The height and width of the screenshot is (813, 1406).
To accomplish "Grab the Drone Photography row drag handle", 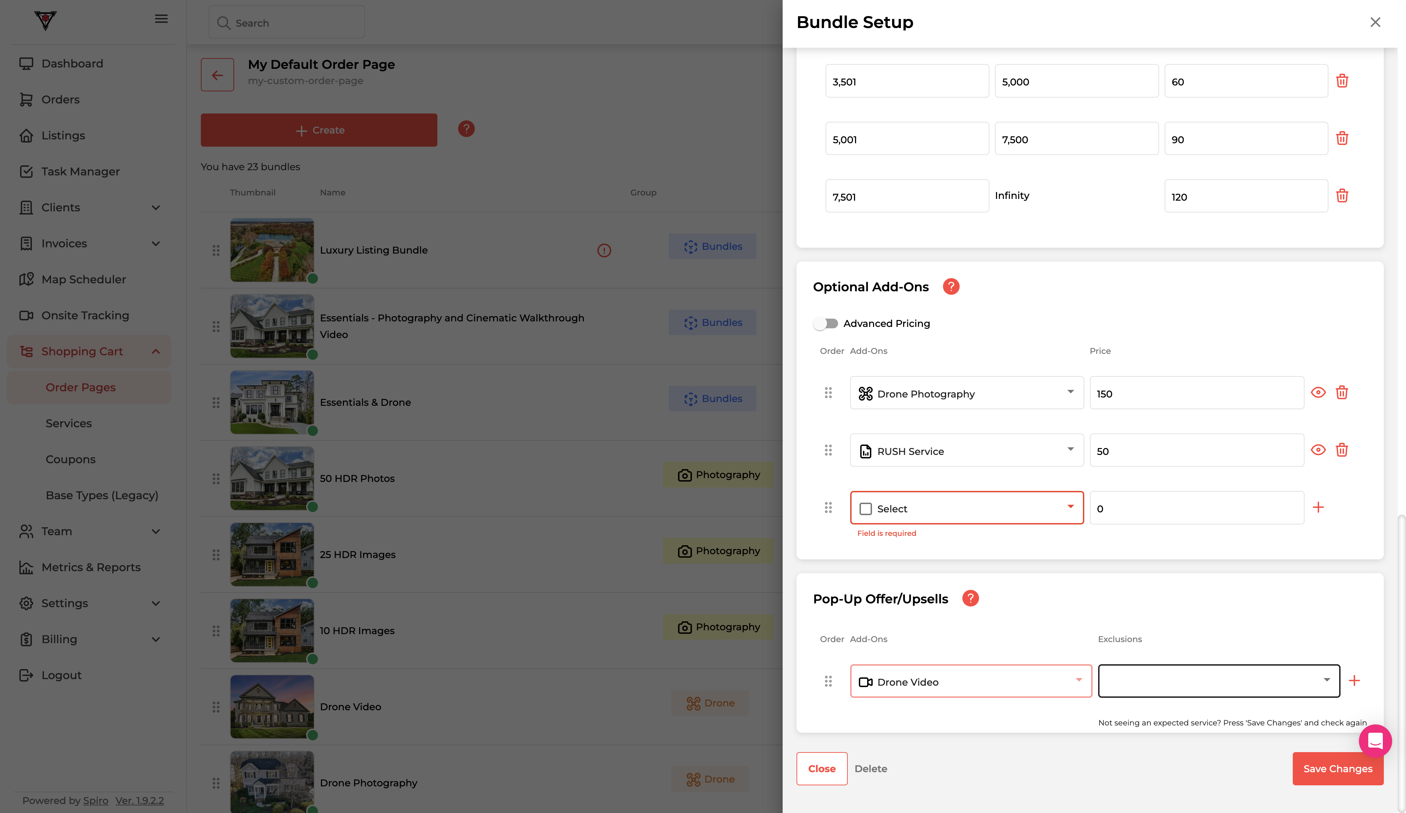I will point(828,393).
